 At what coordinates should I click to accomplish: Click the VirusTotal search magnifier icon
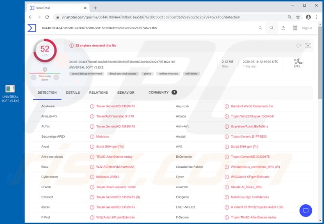click(272, 28)
